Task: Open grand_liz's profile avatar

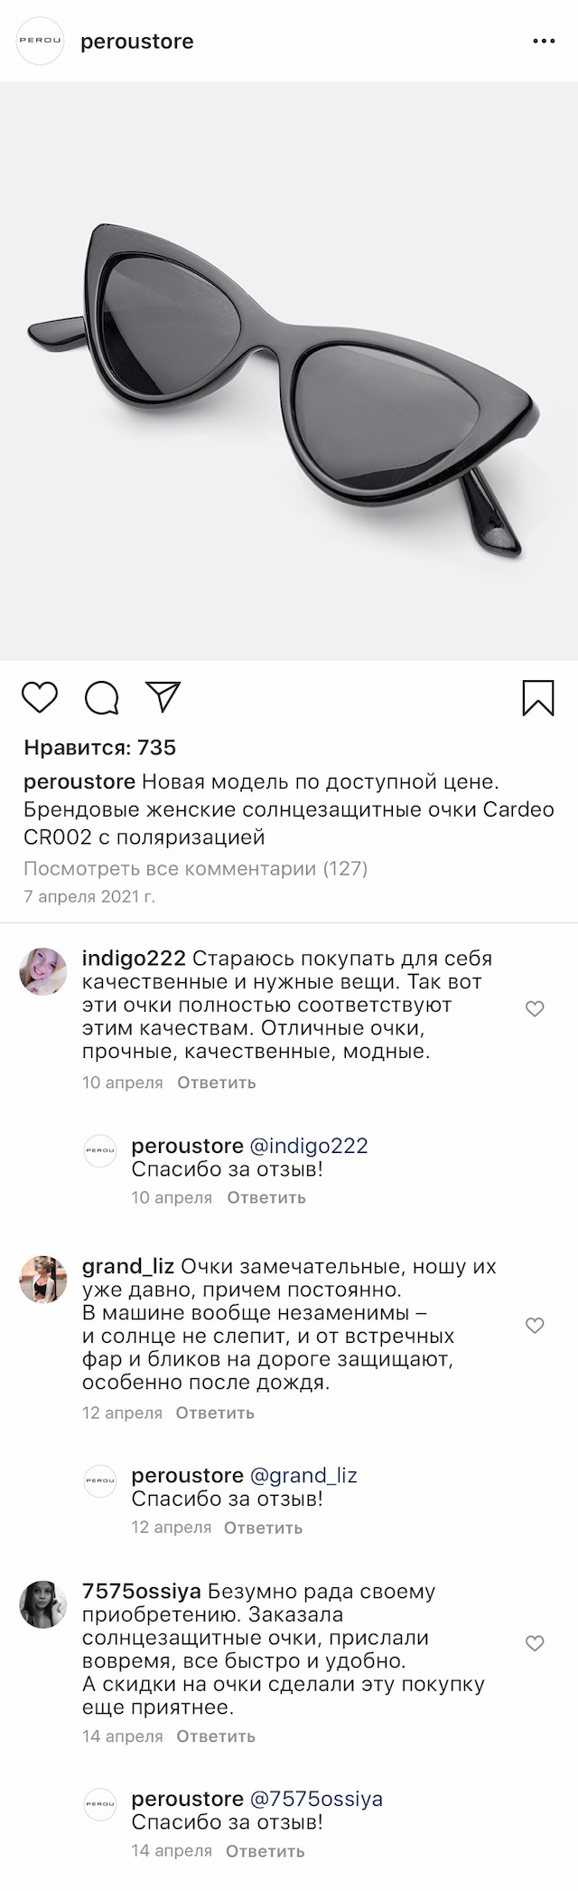Action: coord(43,1280)
